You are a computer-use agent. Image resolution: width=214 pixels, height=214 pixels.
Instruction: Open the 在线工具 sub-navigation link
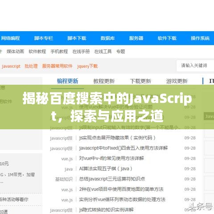click(x=103, y=51)
